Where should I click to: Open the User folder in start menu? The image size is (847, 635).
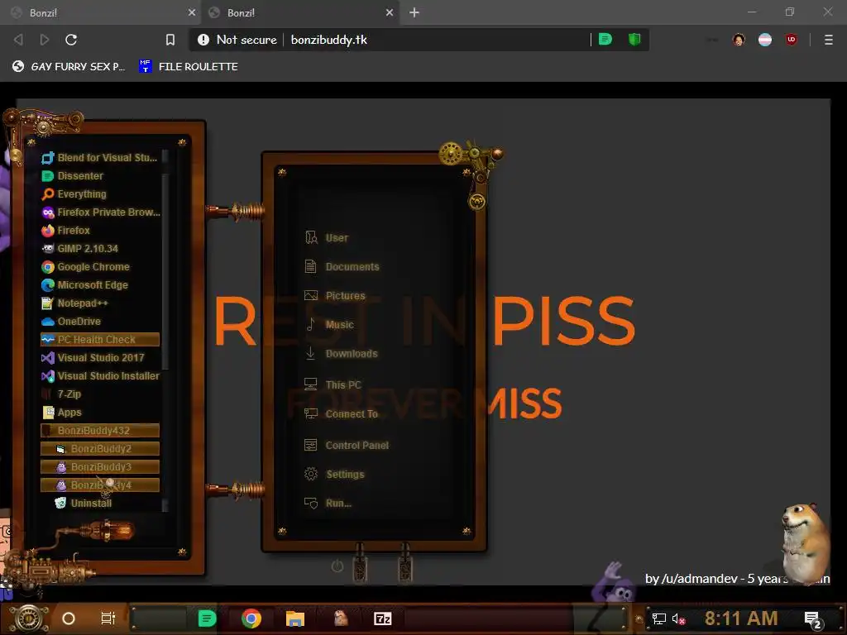pos(326,237)
